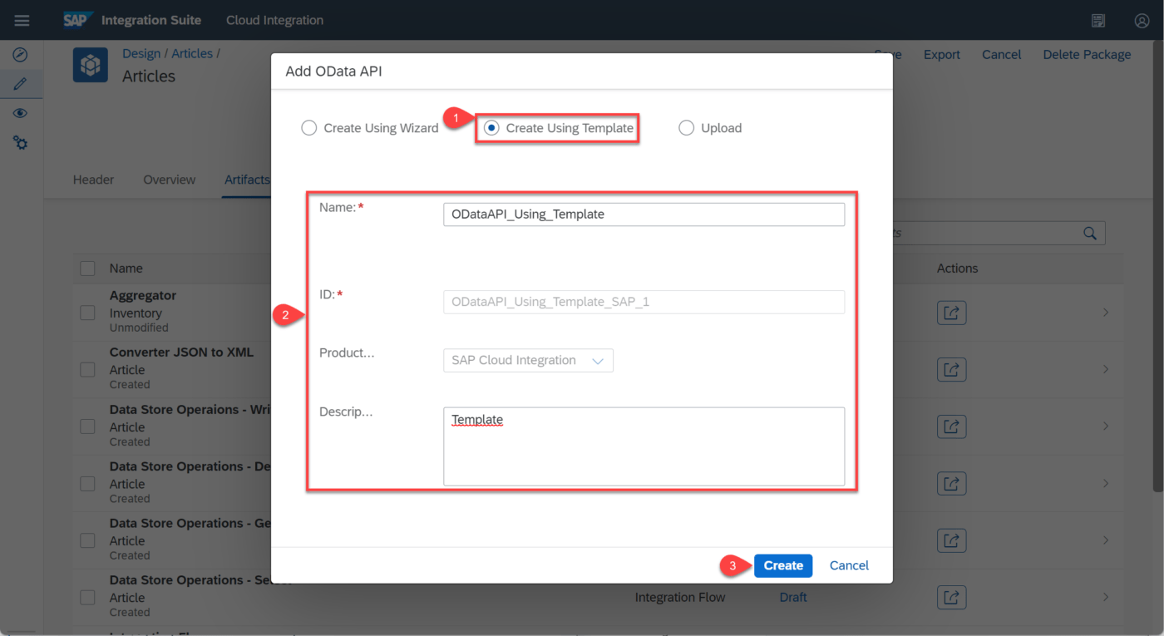Click the Cloud Integration header title

274,20
